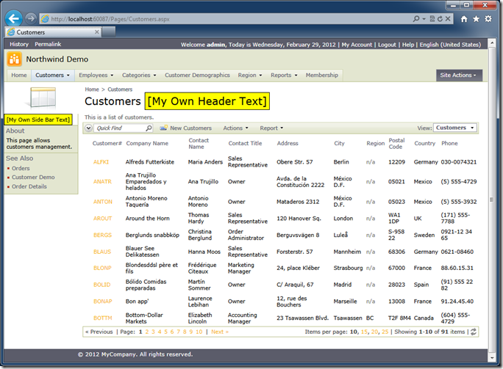Click the Northwind Demo orange logo icon
The width and height of the screenshot is (503, 369).
tap(15, 59)
